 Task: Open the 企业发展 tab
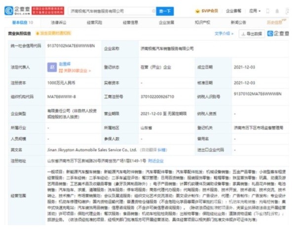pyautogui.click(x=167, y=23)
